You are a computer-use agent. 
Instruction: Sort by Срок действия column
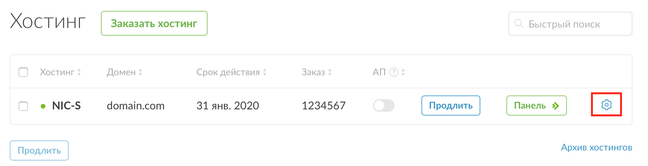tap(265, 72)
